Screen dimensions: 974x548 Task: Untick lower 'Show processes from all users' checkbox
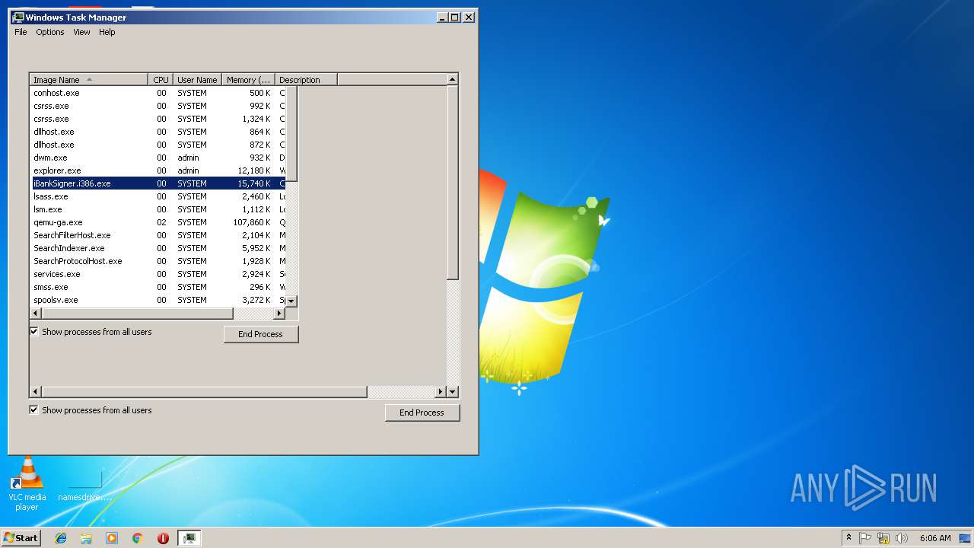pyautogui.click(x=34, y=410)
